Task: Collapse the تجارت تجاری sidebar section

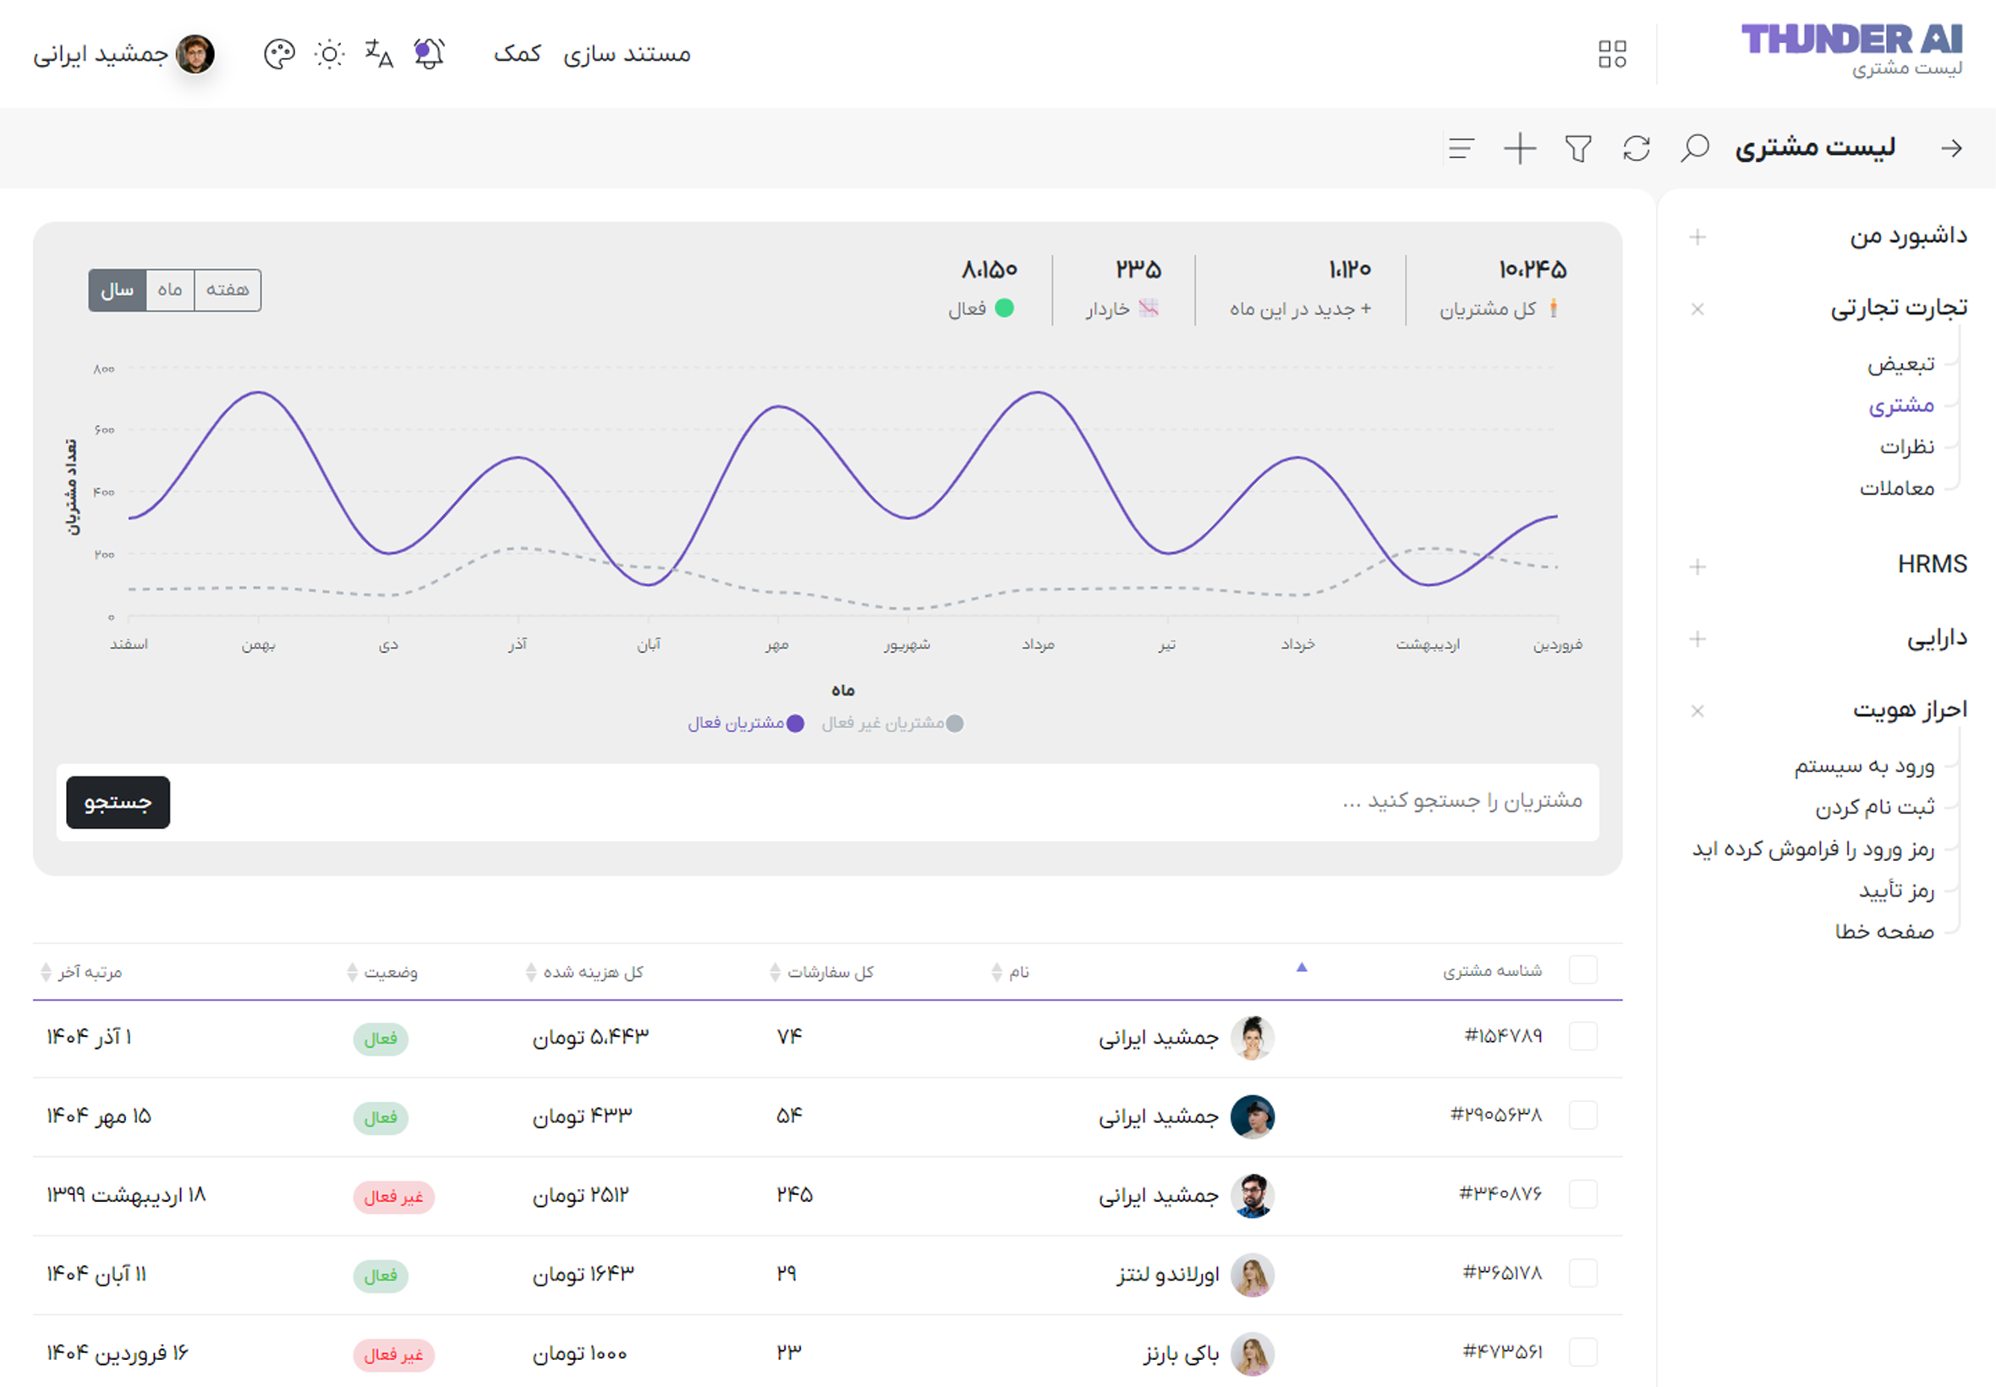Action: [x=1697, y=309]
